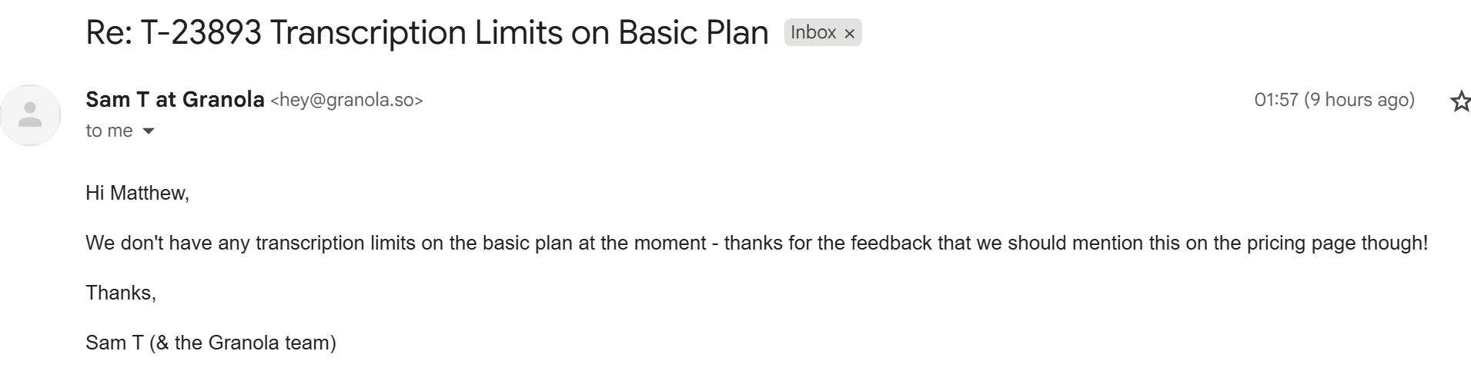Click the word 'feedback' in the message

tap(891, 243)
